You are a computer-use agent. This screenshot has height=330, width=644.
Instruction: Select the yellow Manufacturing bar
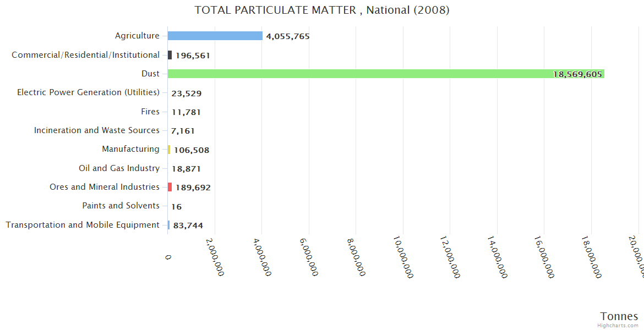169,150
